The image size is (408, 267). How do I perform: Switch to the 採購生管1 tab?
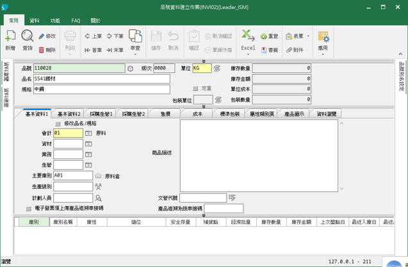[x=101, y=114]
